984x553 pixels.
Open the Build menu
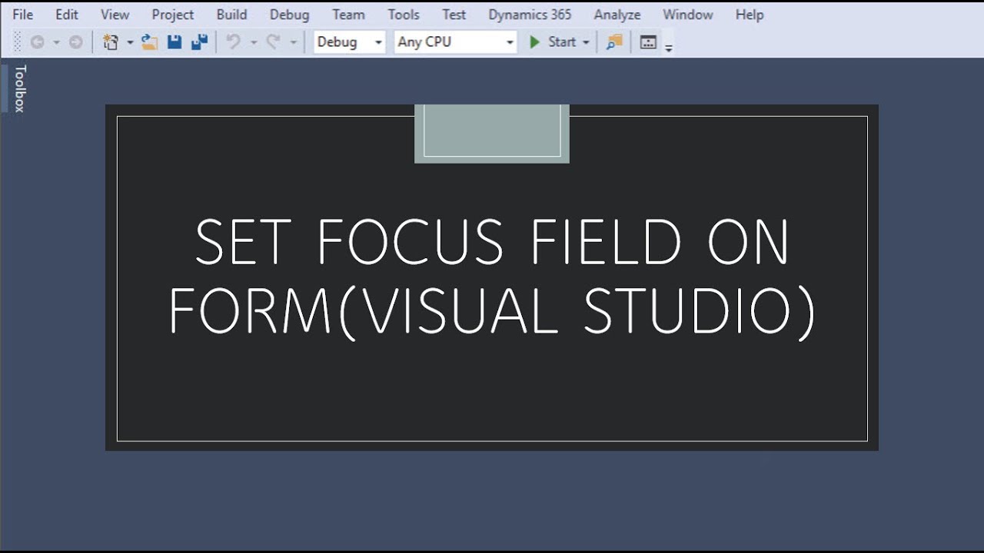coord(231,15)
